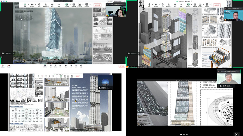
Task: Expand new share arrow in top-right toolbar
Action: 191,5
